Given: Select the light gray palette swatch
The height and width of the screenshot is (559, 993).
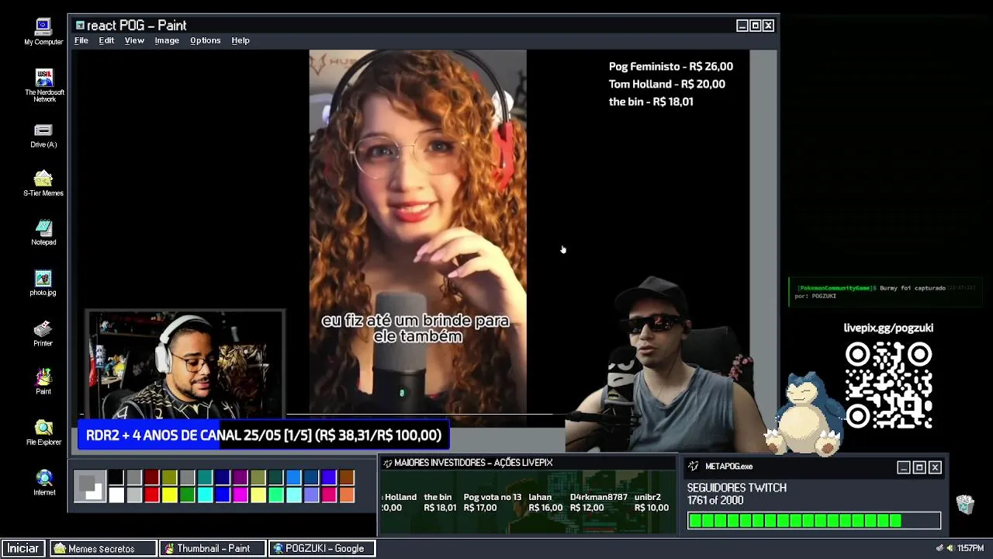Looking at the screenshot, I should [133, 495].
